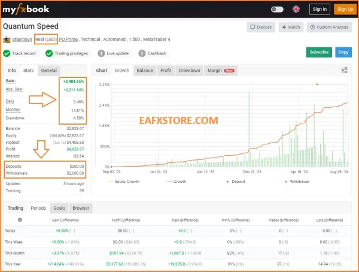
Task: Click the Live update warning icon
Action: point(101,53)
